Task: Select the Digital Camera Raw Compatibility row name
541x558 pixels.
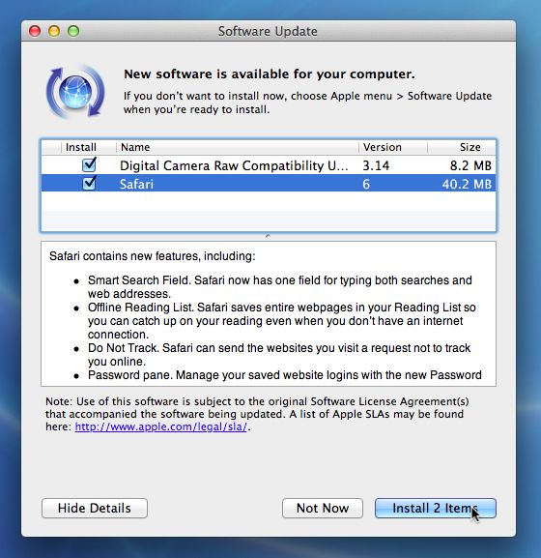Action: coord(234,165)
